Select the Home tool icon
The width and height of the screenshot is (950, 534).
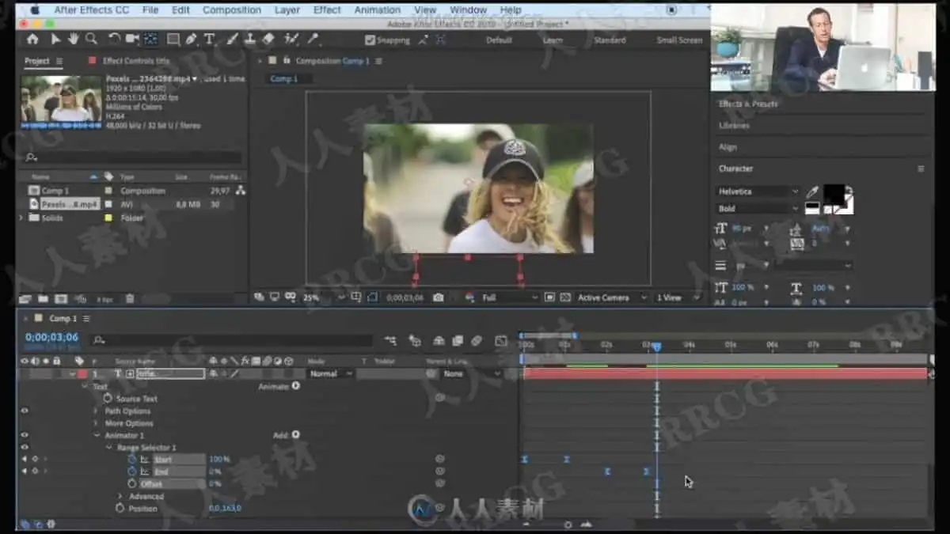[x=32, y=39]
